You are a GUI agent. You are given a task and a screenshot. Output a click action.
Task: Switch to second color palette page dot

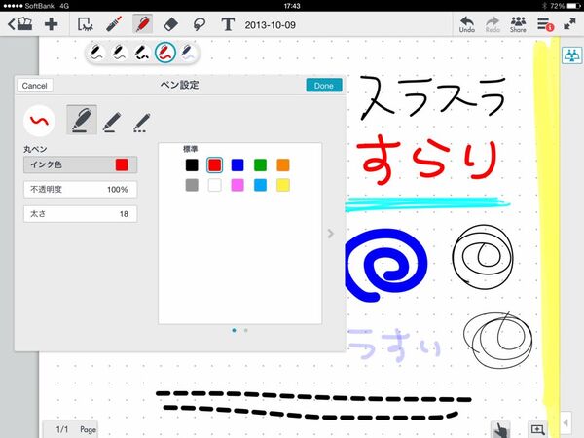[x=246, y=330]
